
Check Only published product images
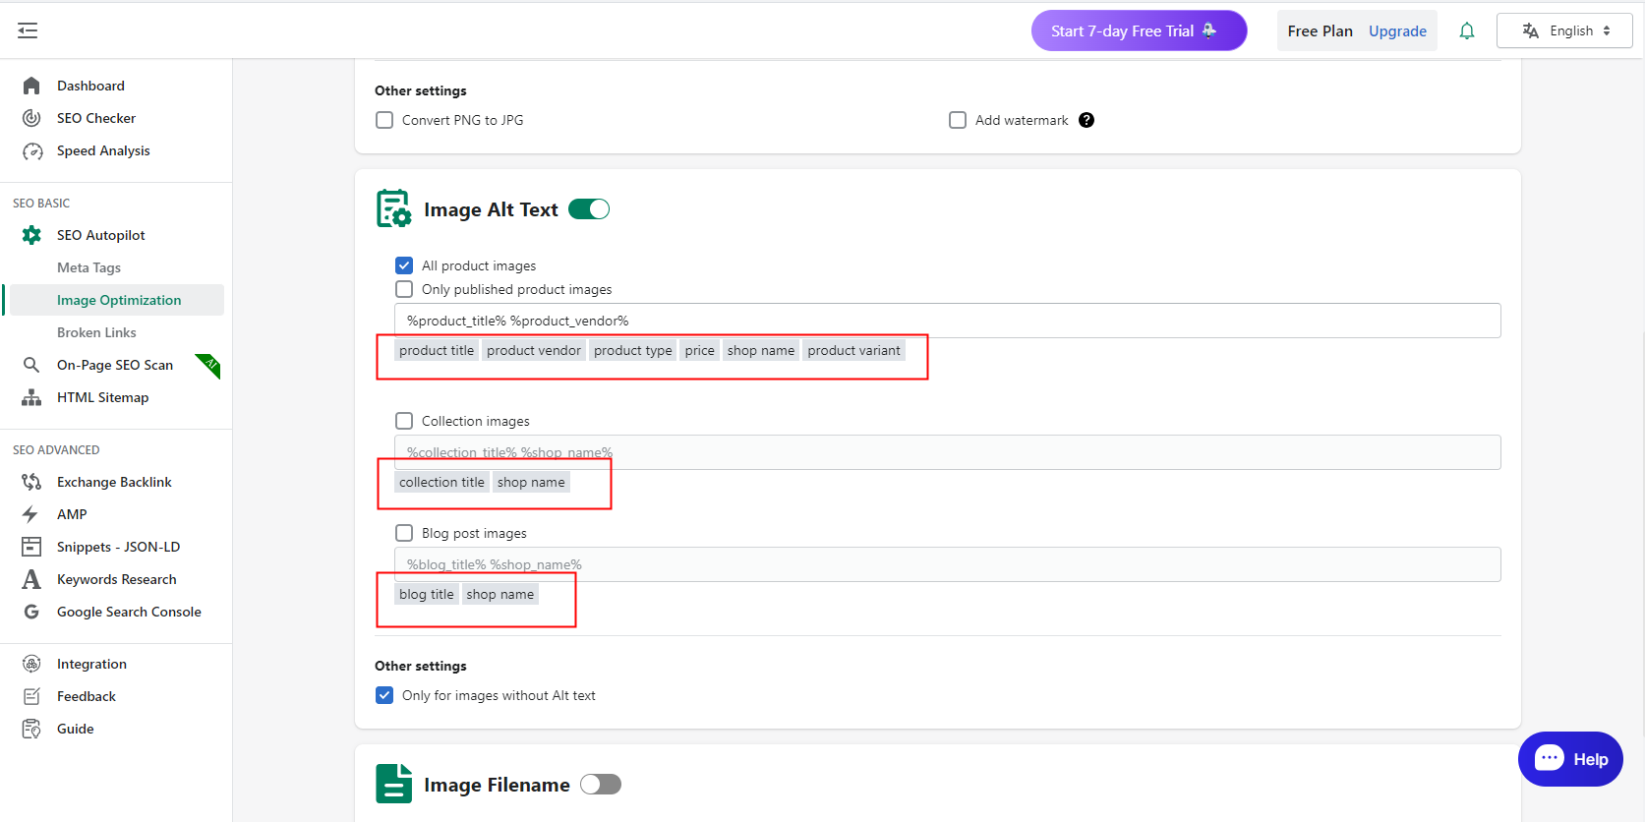click(x=404, y=289)
